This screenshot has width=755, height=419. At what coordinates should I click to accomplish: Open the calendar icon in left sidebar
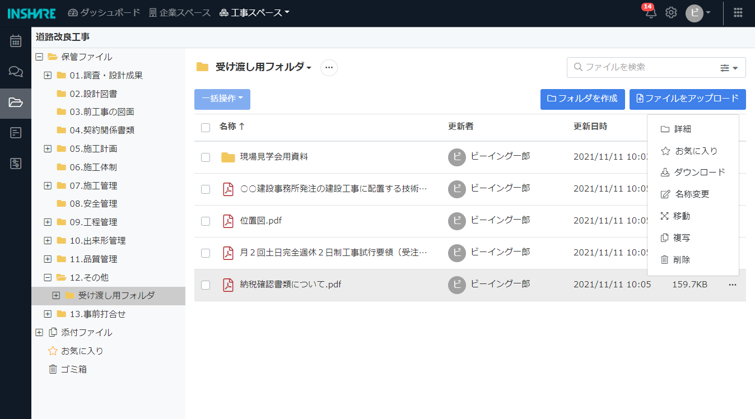click(x=16, y=41)
